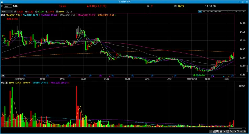Switch to the 週 (weekly) period tab
This screenshot has height=134, width=249.
(204, 12)
